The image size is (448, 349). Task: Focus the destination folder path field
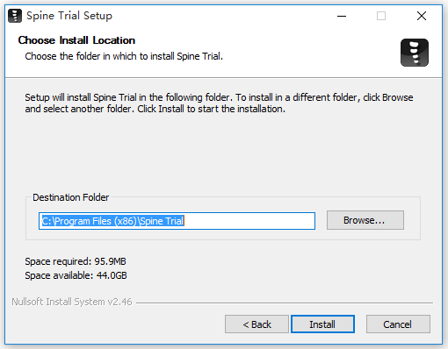click(177, 221)
